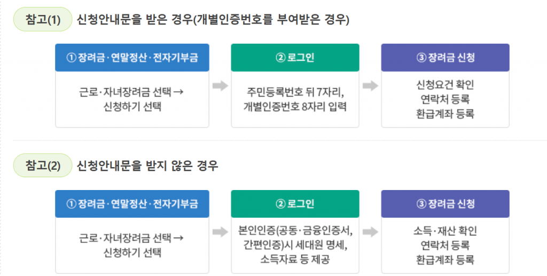Click first gray arrow in 참고(1) flow
Image resolution: width=547 pixels, height=276 pixels.
tap(220, 86)
